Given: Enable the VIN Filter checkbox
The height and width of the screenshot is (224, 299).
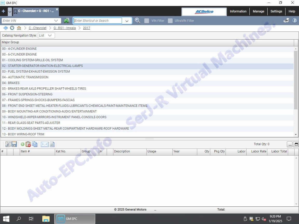Looking at the screenshot, I should 147,21.
